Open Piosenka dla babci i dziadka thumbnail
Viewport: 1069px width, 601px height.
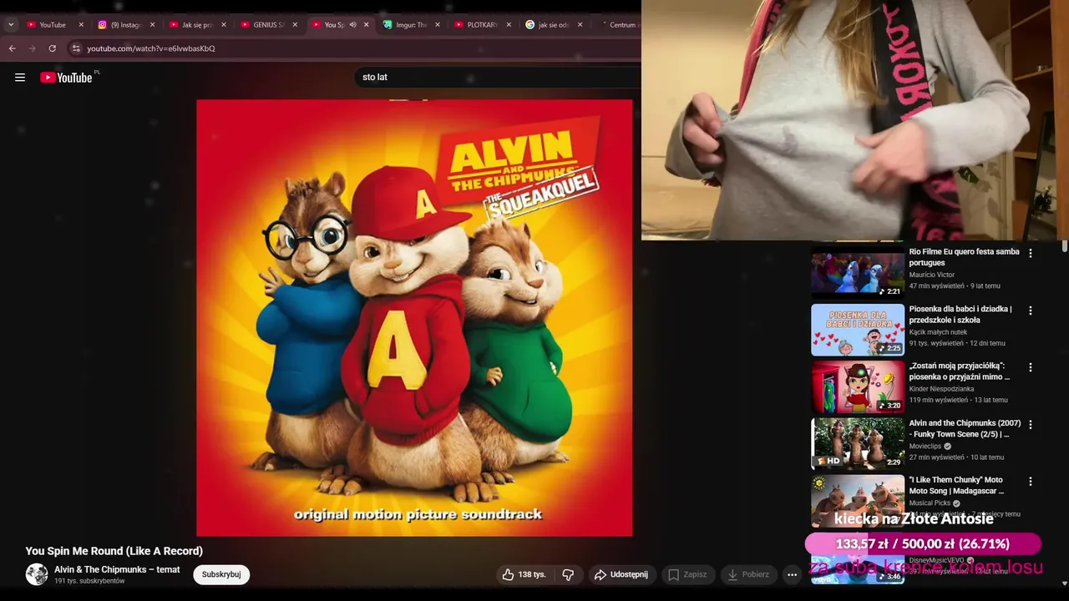coord(858,330)
